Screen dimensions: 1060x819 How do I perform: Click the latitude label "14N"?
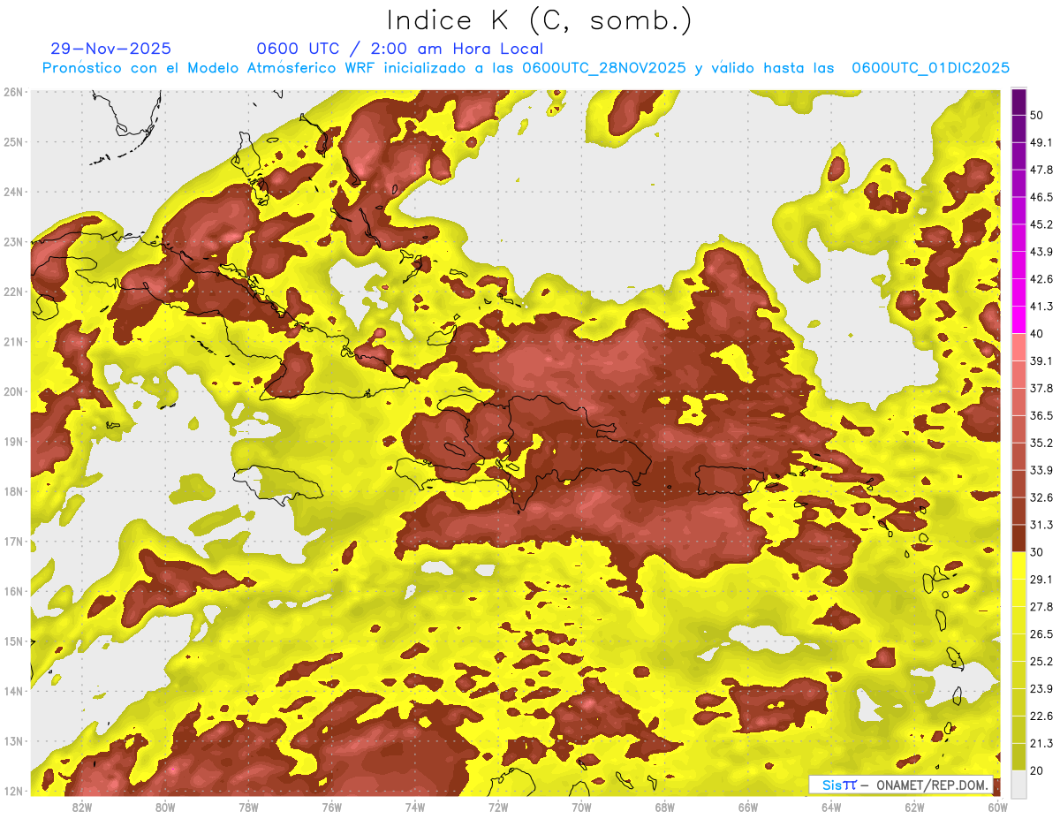(x=12, y=691)
